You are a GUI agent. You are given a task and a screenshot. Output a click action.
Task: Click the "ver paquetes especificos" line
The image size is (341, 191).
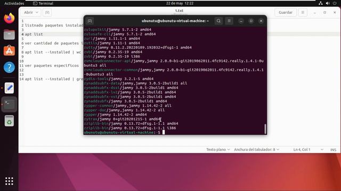click(x=52, y=65)
